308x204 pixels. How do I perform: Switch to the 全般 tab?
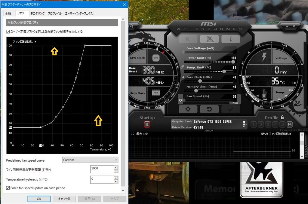[8, 14]
